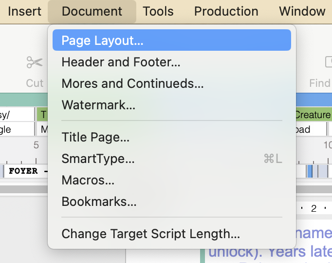Image resolution: width=332 pixels, height=263 pixels.
Task: Choose Macros menu entry
Action: (88, 180)
